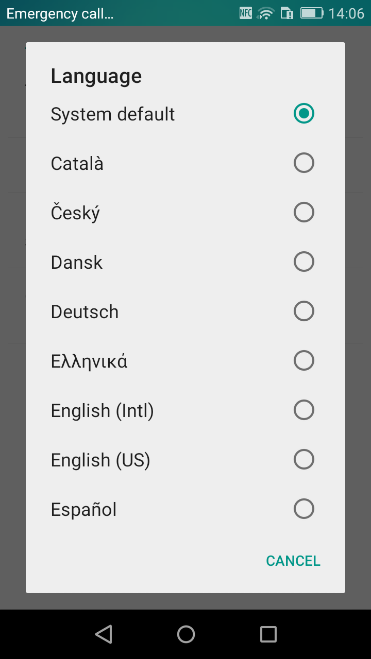This screenshot has height=659, width=371.
Task: Select the System default radio button
Action: coord(303,113)
